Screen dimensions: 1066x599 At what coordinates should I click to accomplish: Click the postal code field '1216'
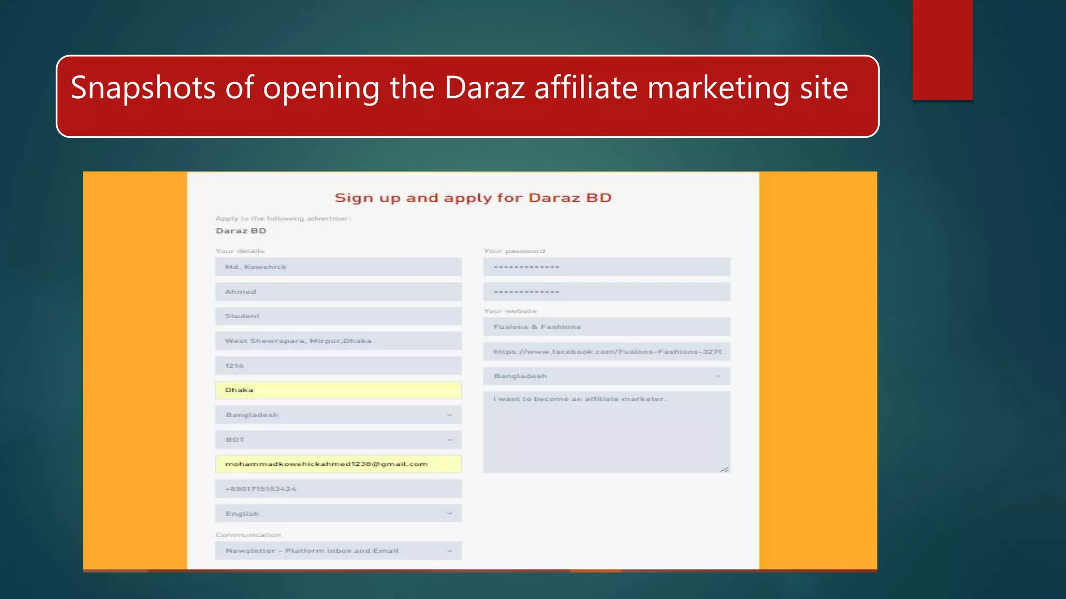[x=338, y=366]
